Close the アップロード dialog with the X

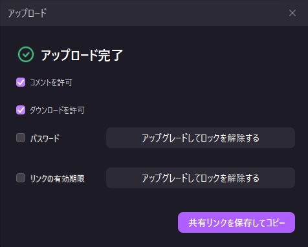(x=292, y=13)
